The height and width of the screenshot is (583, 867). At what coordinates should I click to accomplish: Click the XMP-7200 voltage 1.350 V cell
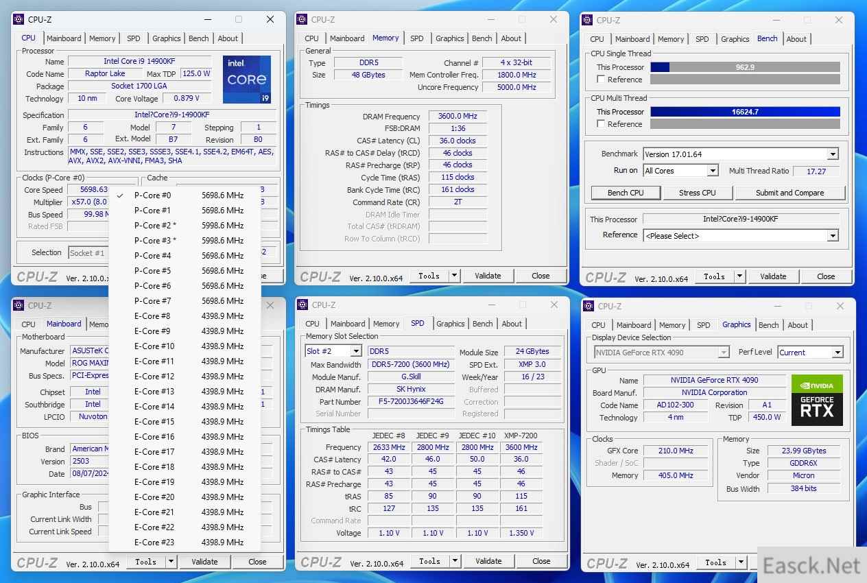coord(521,533)
